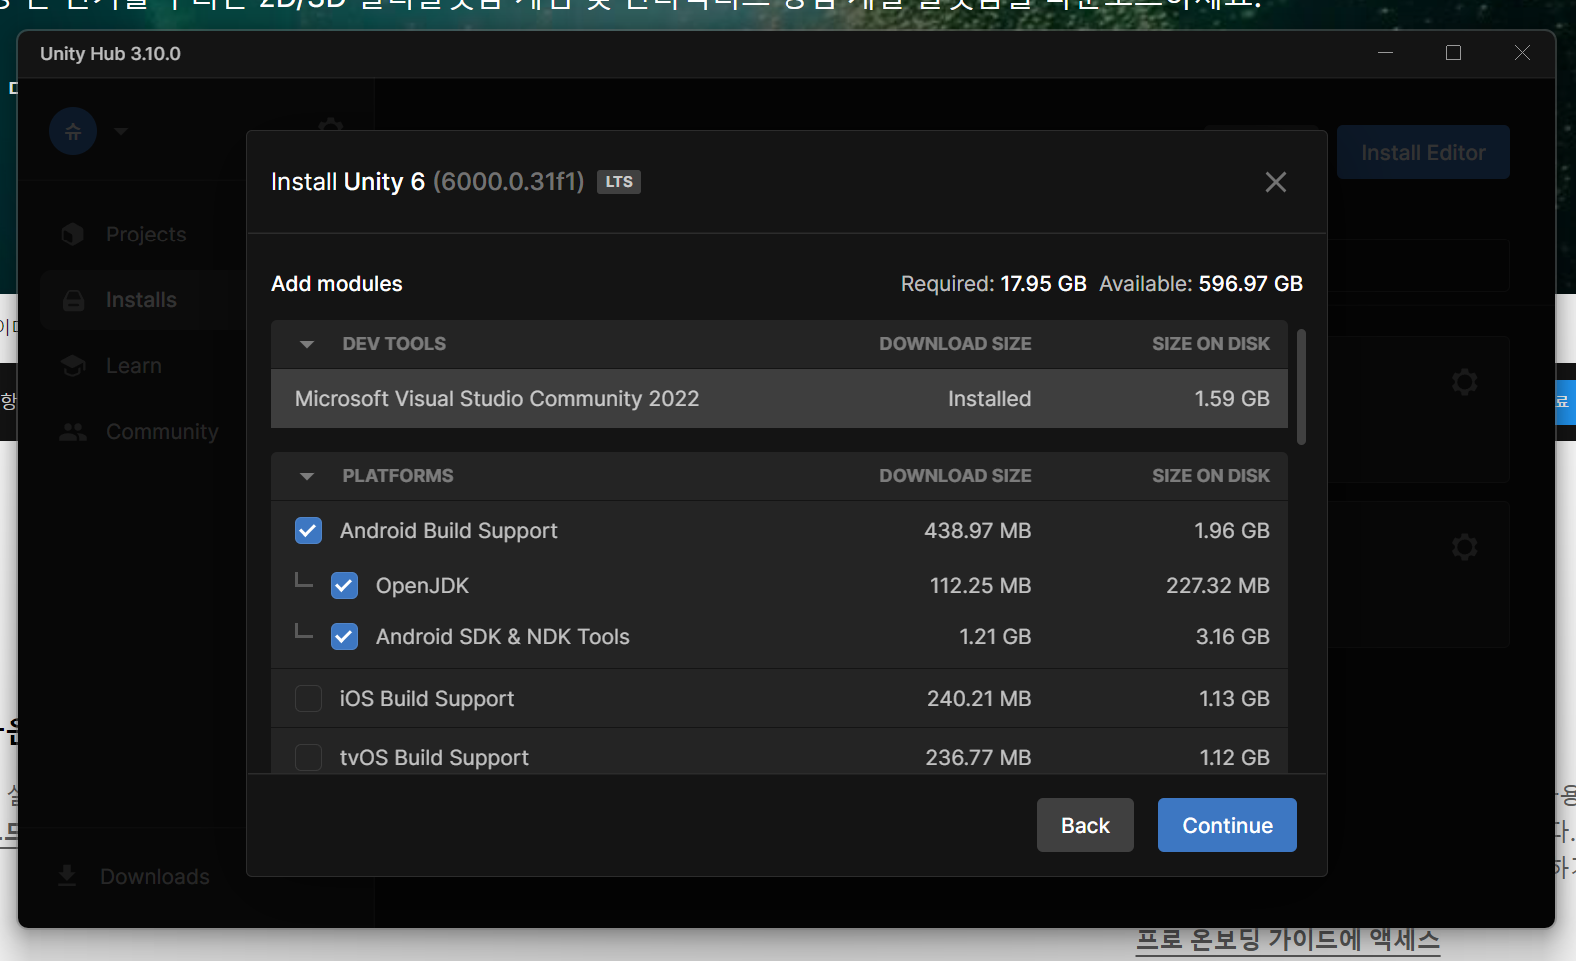Click the Korean underlined link in browser page
1576x961 pixels.
click(1288, 940)
